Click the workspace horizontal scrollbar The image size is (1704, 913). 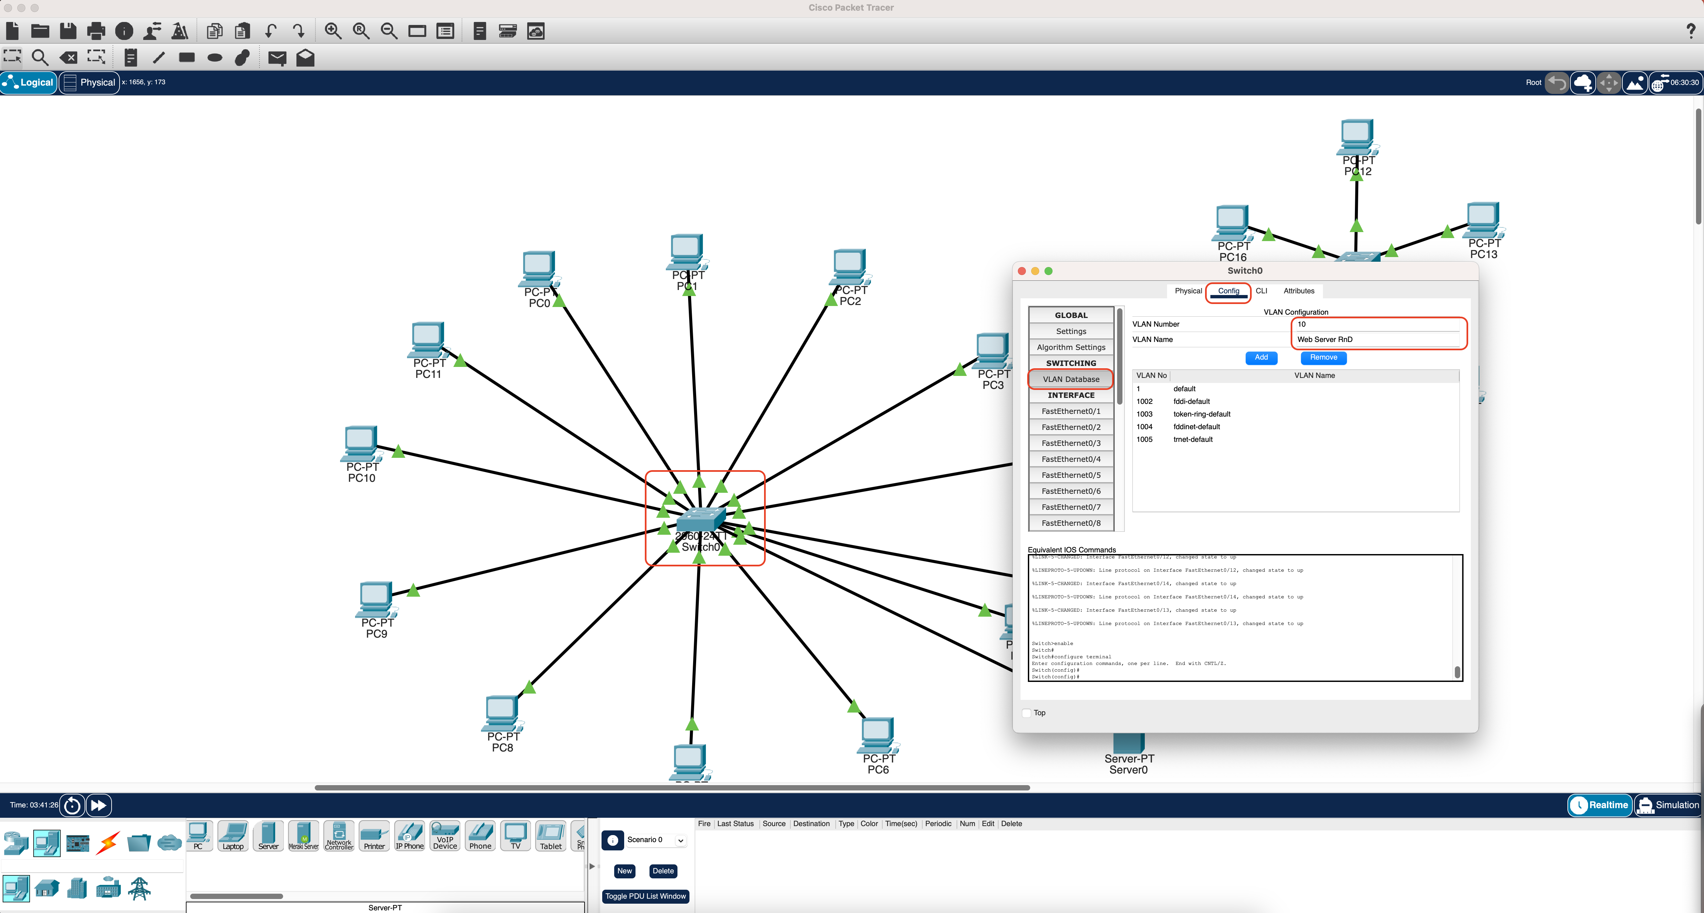click(672, 787)
